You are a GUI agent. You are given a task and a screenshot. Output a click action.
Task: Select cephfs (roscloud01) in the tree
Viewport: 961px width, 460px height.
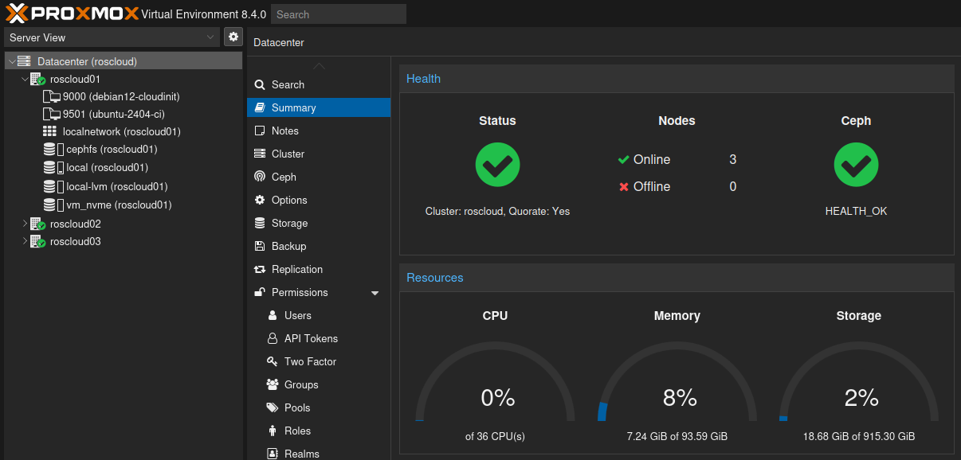[x=112, y=150]
